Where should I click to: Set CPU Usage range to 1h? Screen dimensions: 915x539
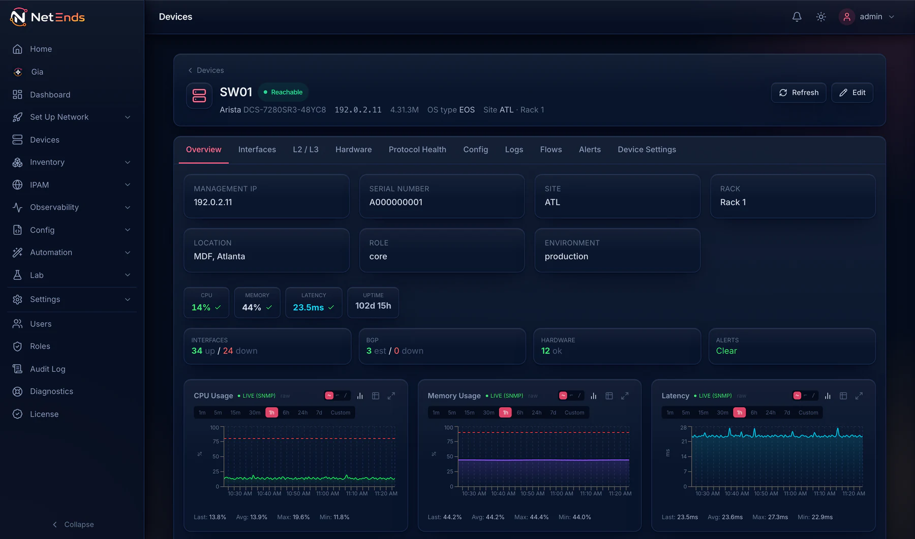(271, 413)
